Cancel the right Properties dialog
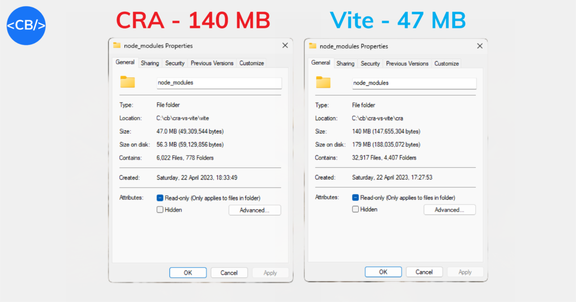This screenshot has height=302, width=576. pos(424,272)
